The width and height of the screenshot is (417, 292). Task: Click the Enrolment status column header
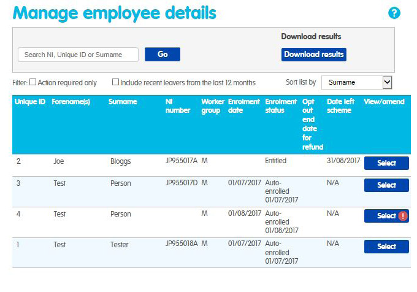pos(280,106)
